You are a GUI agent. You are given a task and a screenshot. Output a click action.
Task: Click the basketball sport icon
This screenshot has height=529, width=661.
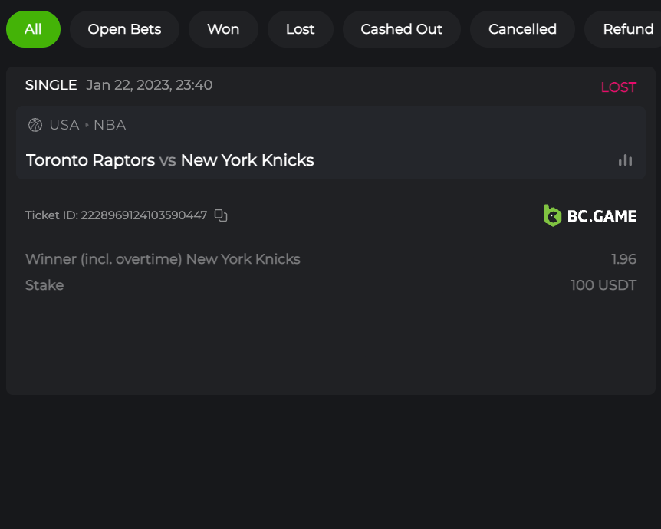(x=35, y=125)
